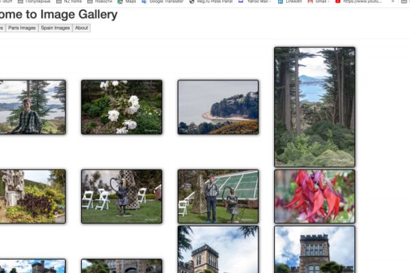Open the LinkedIn bookmark icon

point(280,1)
